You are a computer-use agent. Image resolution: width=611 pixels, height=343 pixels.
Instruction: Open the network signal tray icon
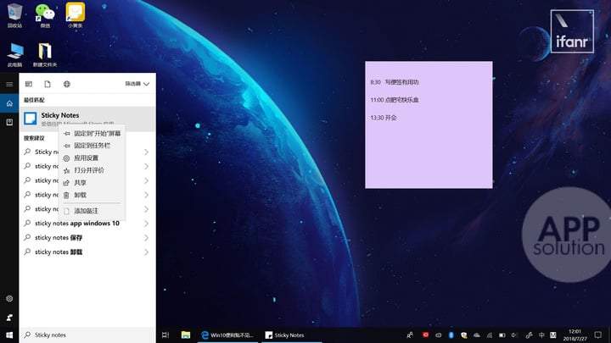tap(490, 335)
